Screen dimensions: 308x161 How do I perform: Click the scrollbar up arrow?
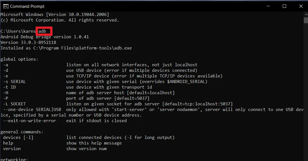[306, 15]
